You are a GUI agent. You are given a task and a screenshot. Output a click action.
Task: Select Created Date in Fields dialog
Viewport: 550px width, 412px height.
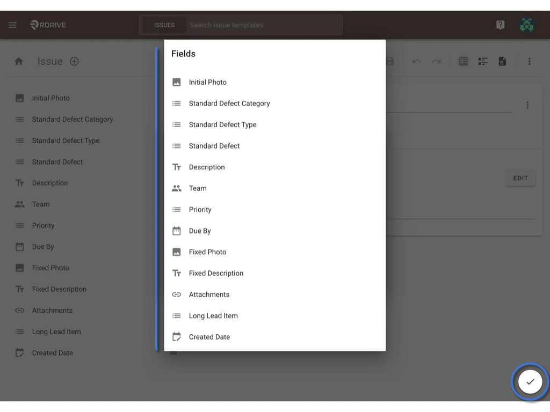point(274,337)
